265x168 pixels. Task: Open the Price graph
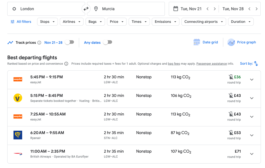click(242, 42)
